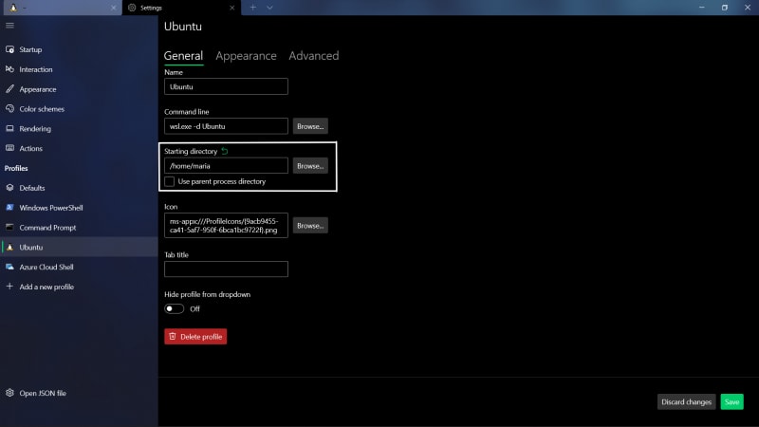Reset starting directory with green arrow icon
The image size is (759, 427).
pyautogui.click(x=225, y=151)
